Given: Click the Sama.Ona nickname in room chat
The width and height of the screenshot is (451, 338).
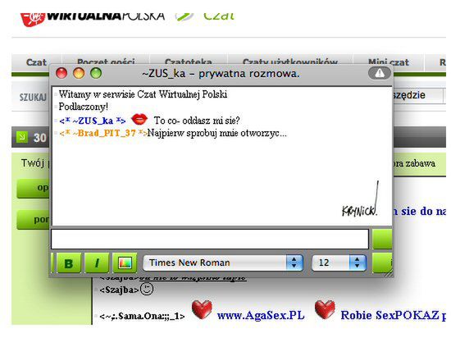Looking at the screenshot, I should pyautogui.click(x=142, y=317).
